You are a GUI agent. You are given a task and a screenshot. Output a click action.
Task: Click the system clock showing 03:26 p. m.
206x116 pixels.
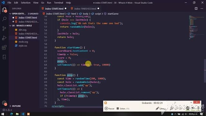(193, 114)
